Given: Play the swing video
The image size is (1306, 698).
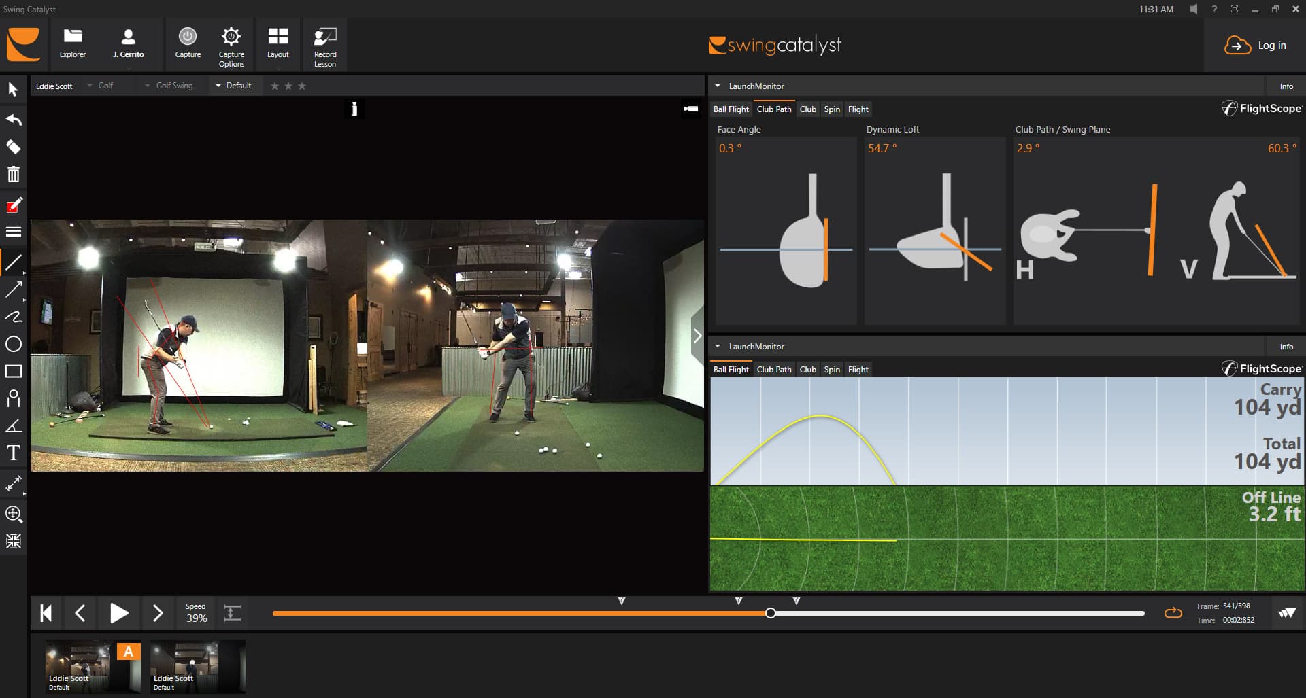Looking at the screenshot, I should (x=119, y=613).
